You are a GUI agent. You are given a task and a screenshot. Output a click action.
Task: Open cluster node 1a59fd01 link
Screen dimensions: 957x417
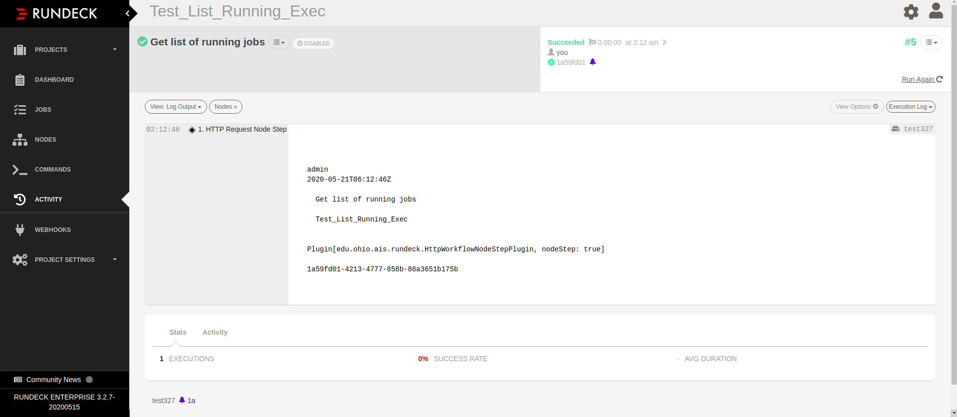(x=571, y=62)
